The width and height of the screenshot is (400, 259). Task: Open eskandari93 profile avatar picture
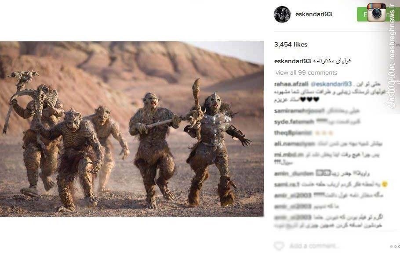282,14
